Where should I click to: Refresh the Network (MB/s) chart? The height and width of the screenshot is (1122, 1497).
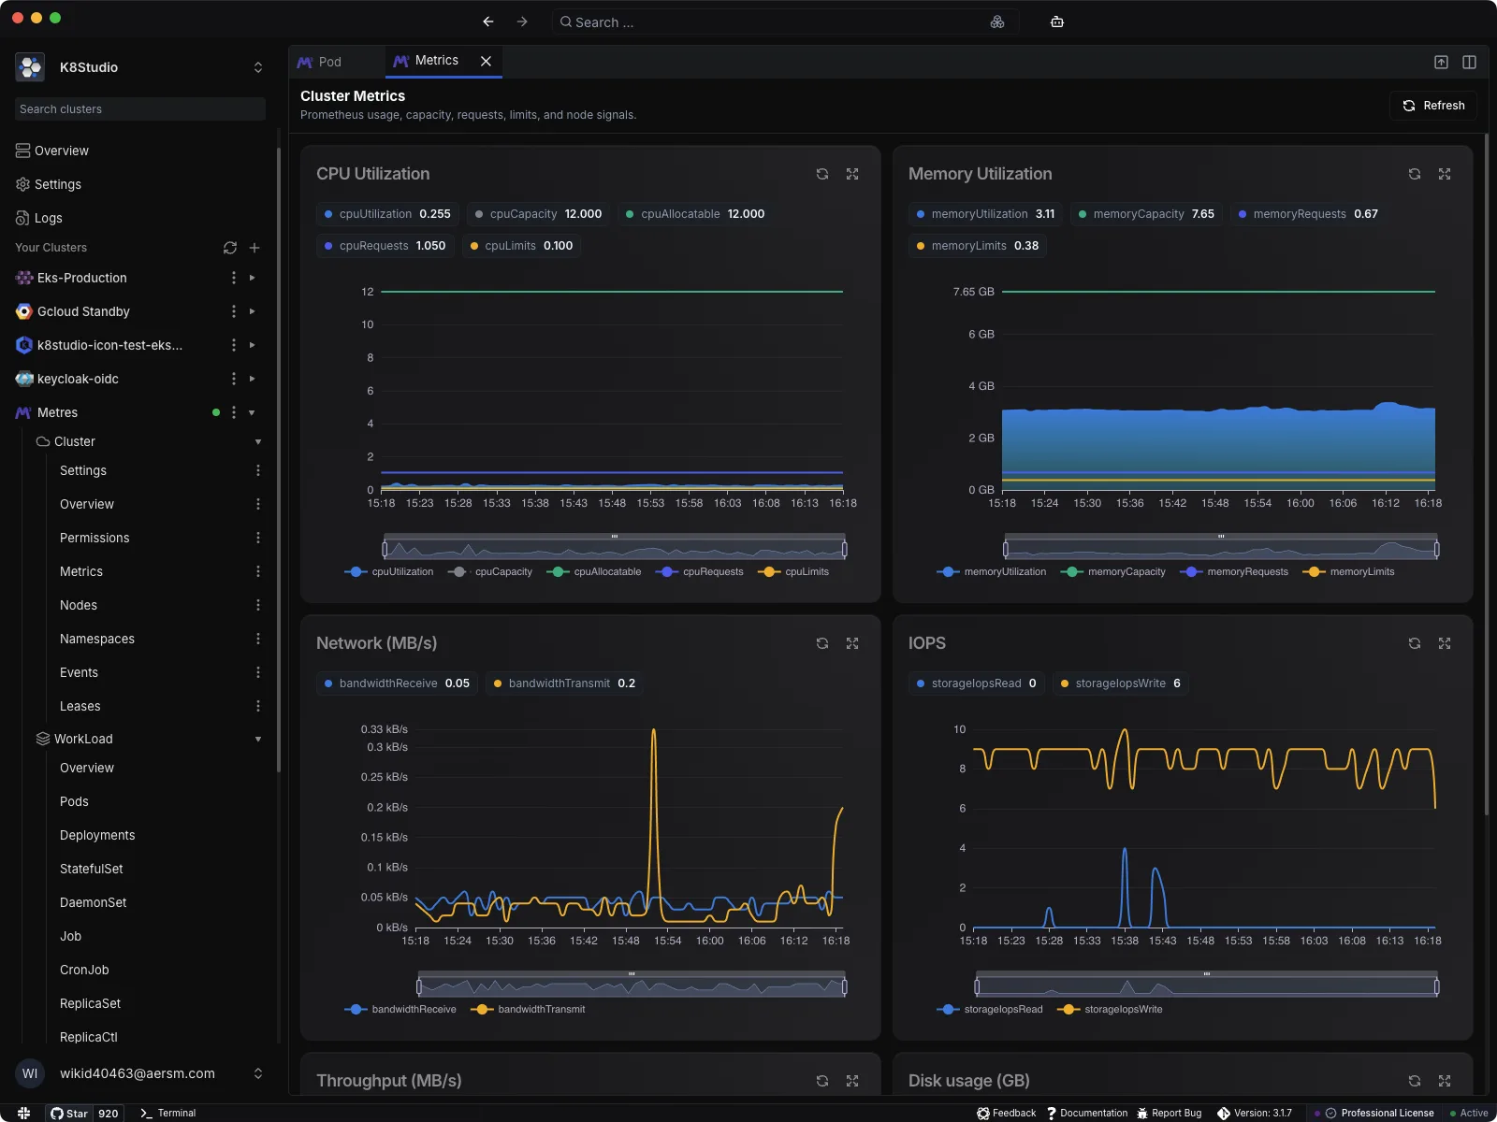(822, 643)
